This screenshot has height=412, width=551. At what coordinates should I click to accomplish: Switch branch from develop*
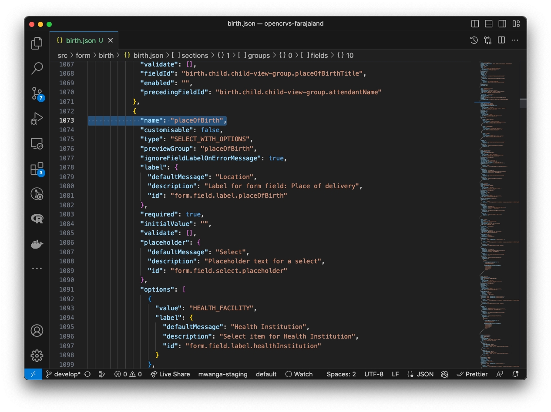tap(63, 374)
